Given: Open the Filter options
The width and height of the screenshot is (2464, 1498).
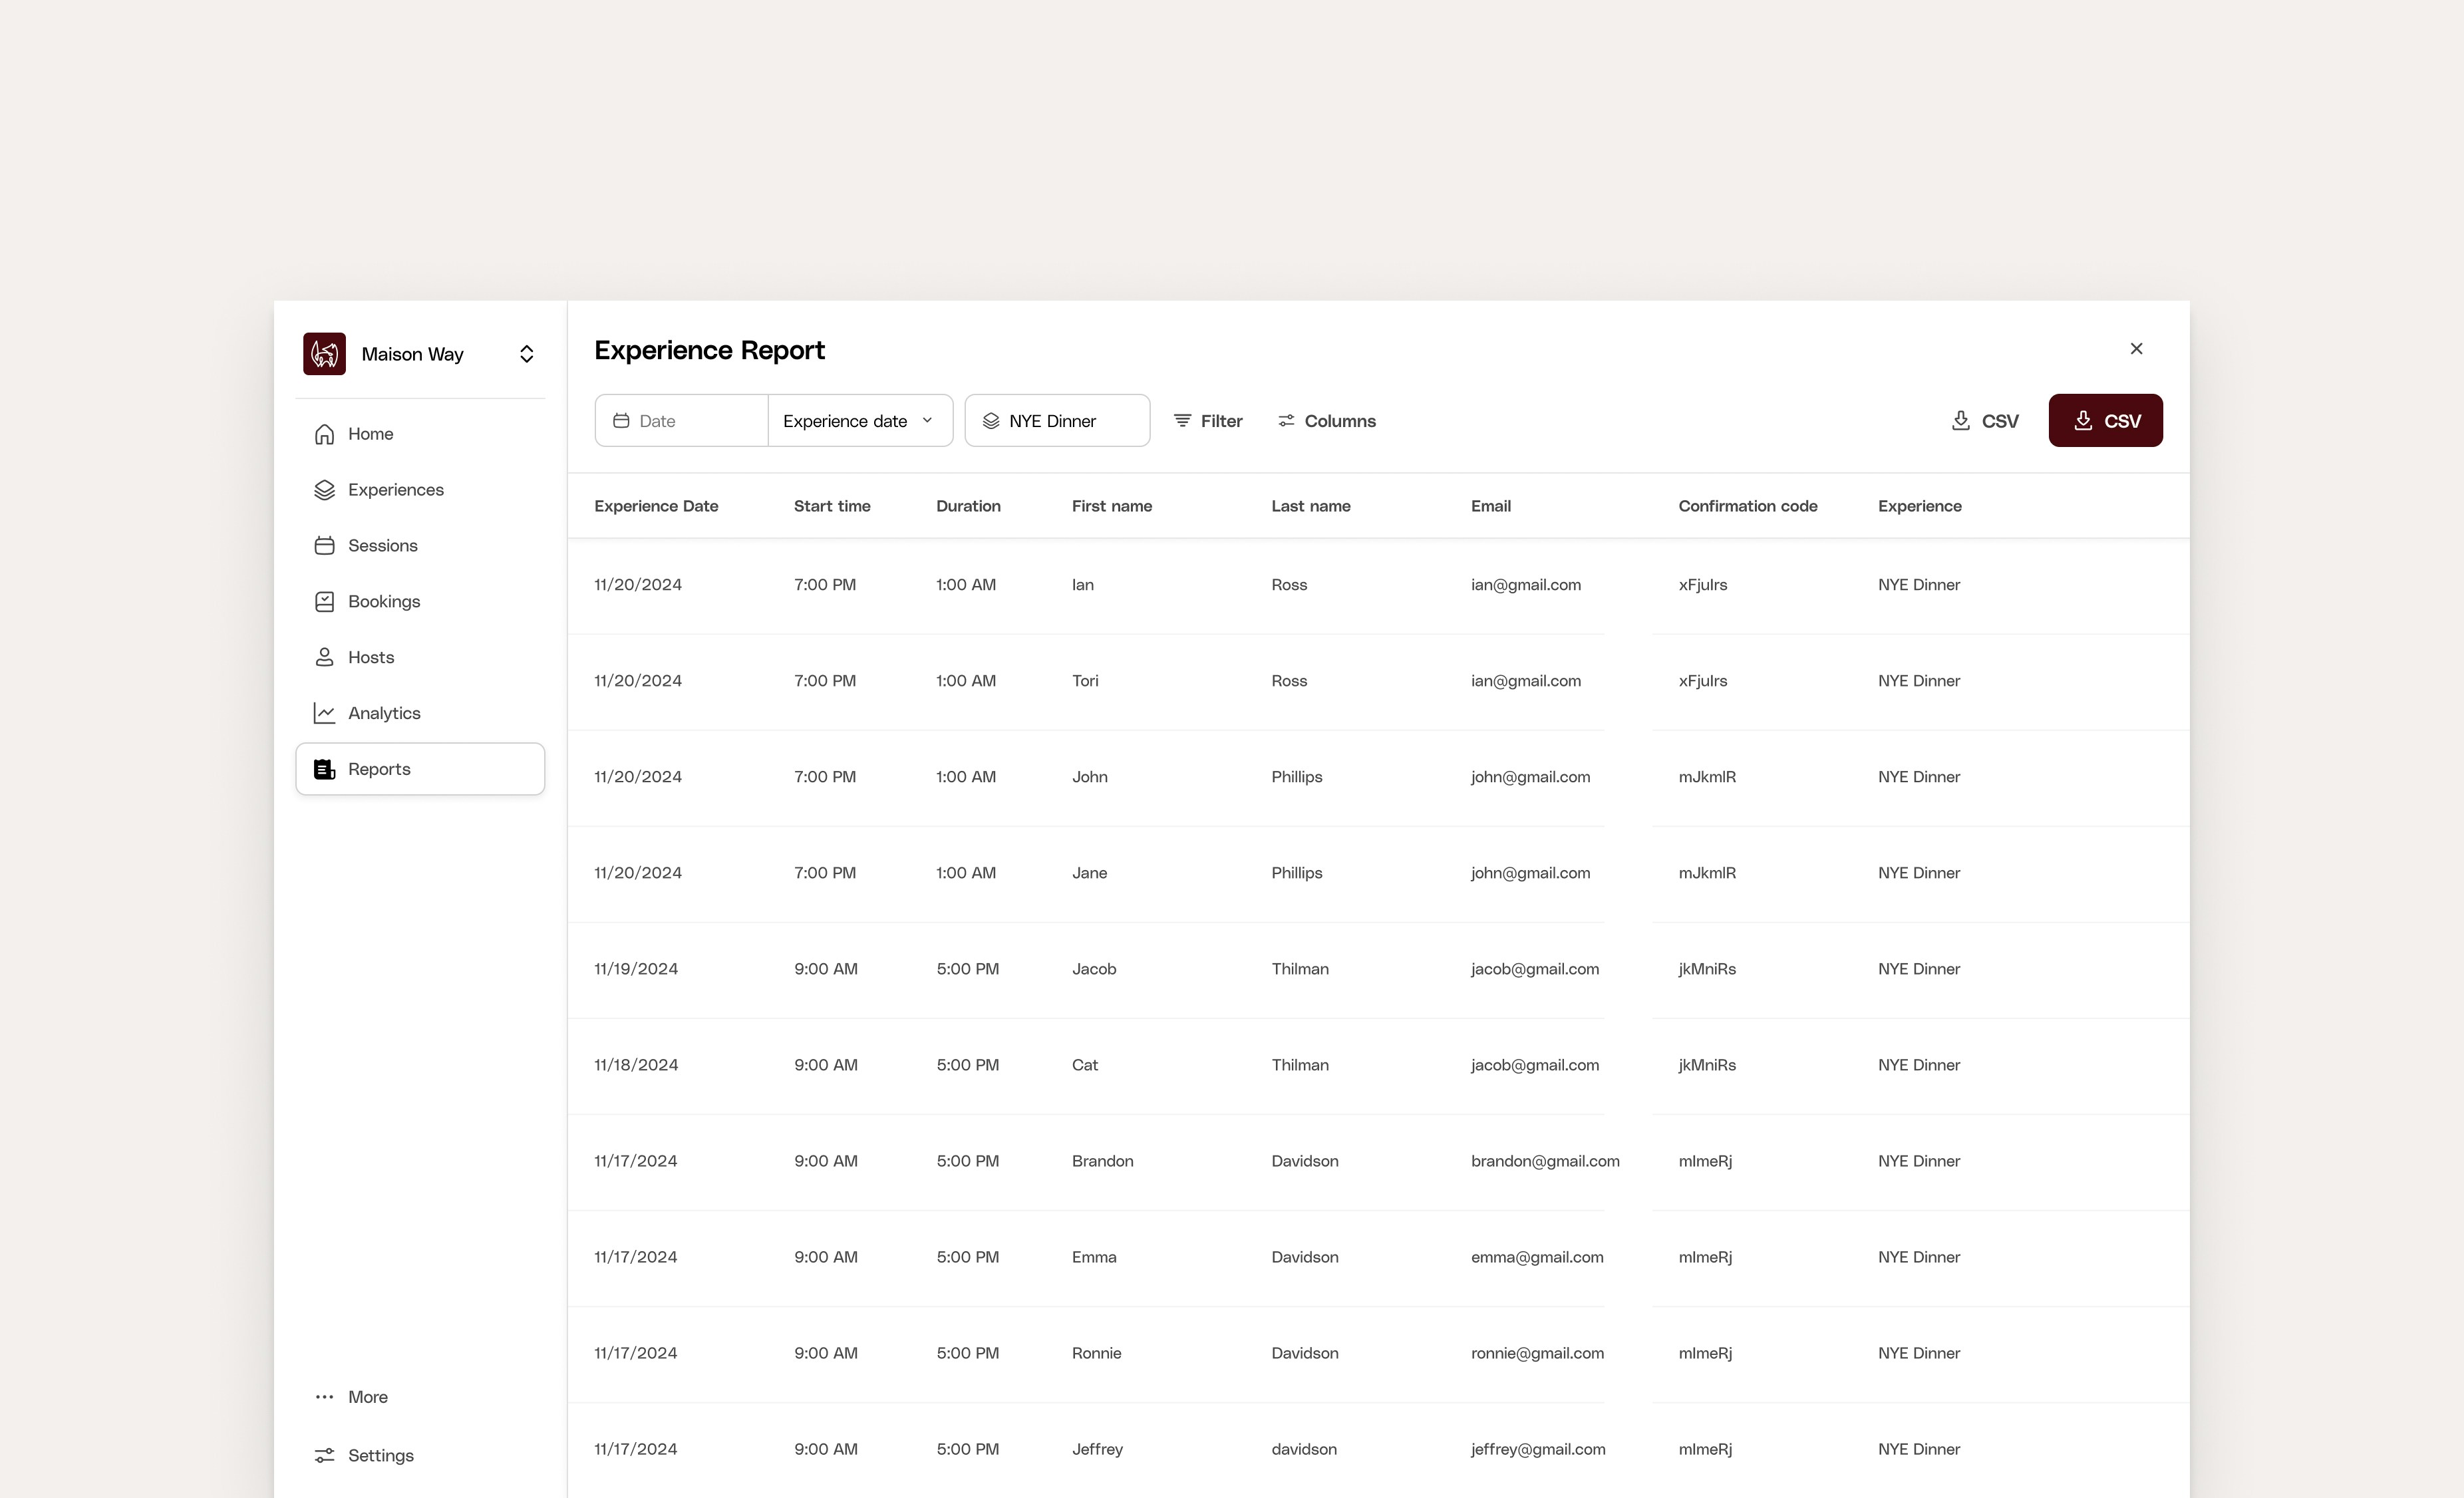Looking at the screenshot, I should [1207, 421].
